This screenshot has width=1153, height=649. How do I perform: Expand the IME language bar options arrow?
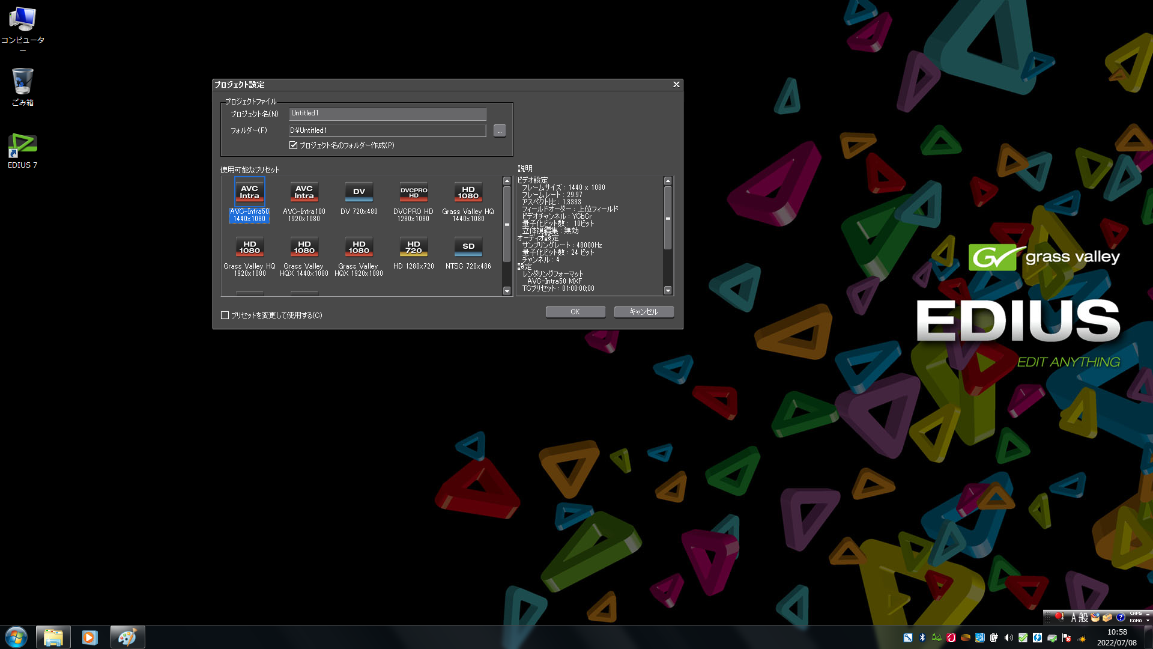pyautogui.click(x=1148, y=620)
